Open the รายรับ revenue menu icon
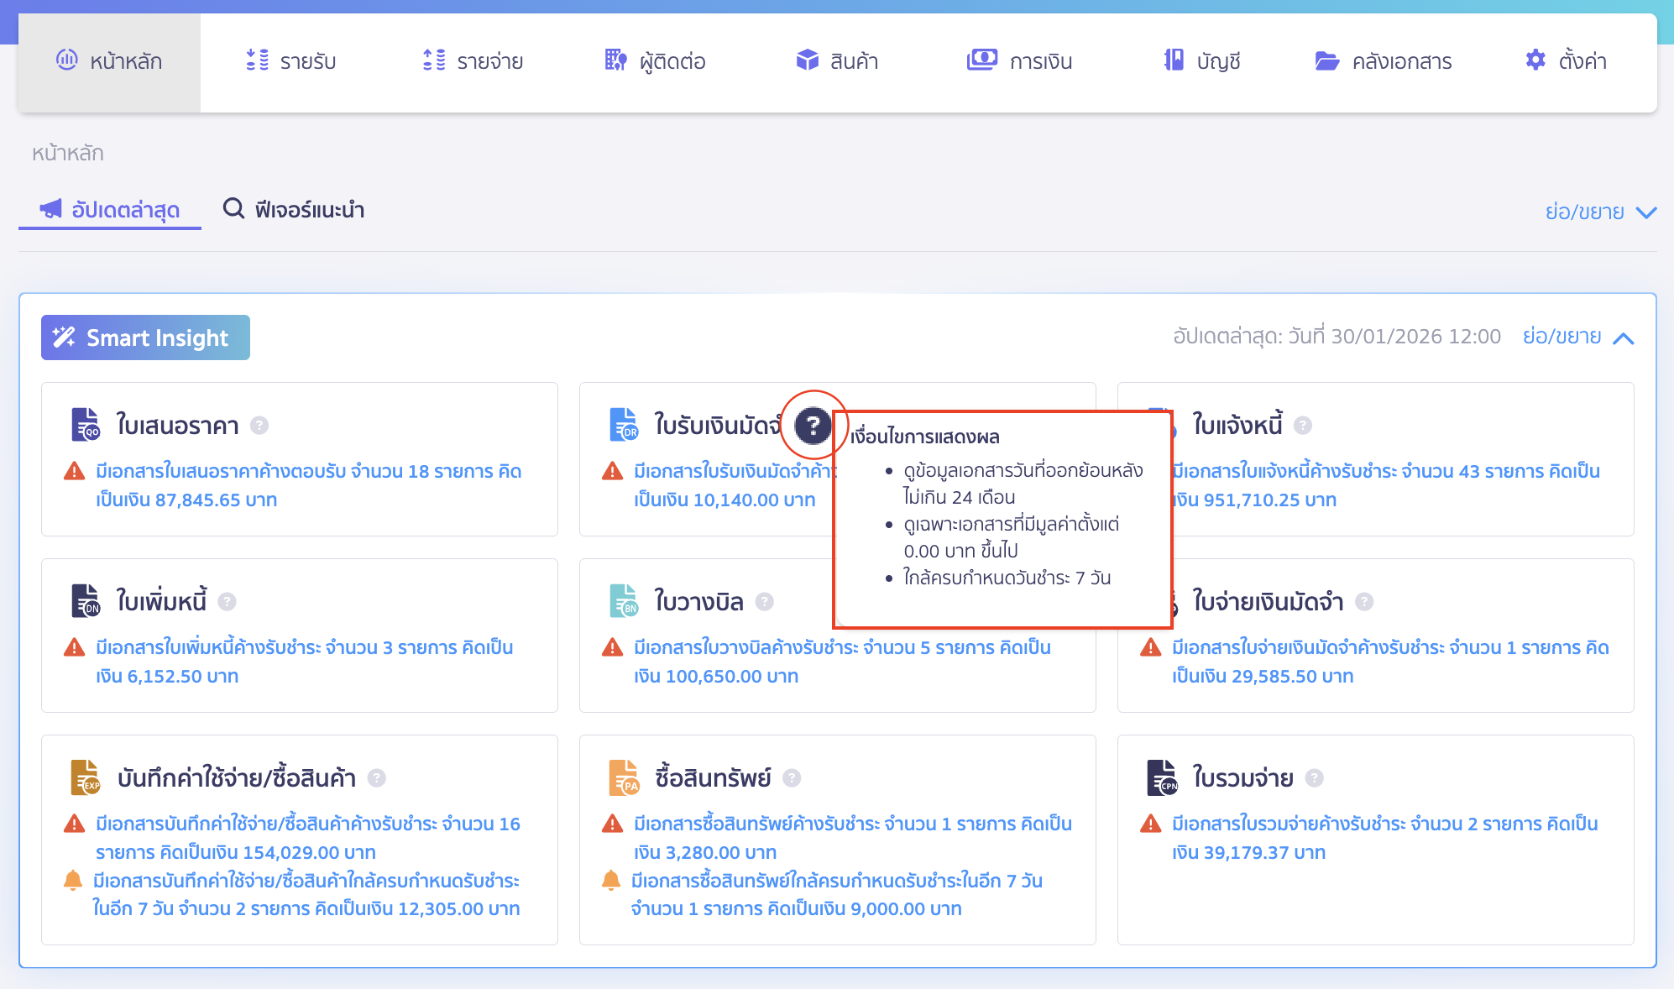 point(257,60)
